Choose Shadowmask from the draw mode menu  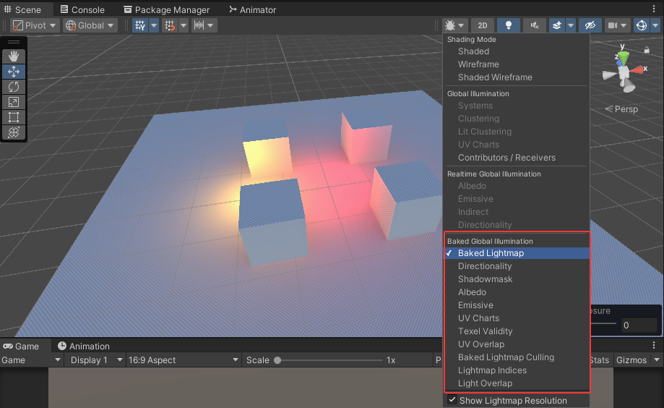[x=485, y=279]
